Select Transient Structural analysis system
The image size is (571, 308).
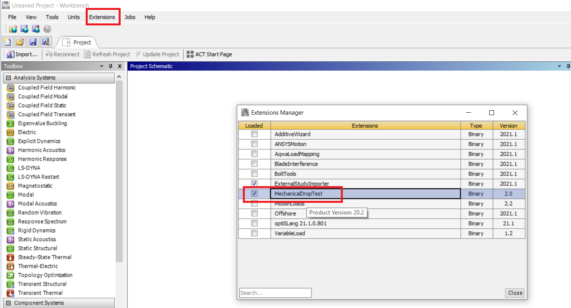(x=42, y=284)
